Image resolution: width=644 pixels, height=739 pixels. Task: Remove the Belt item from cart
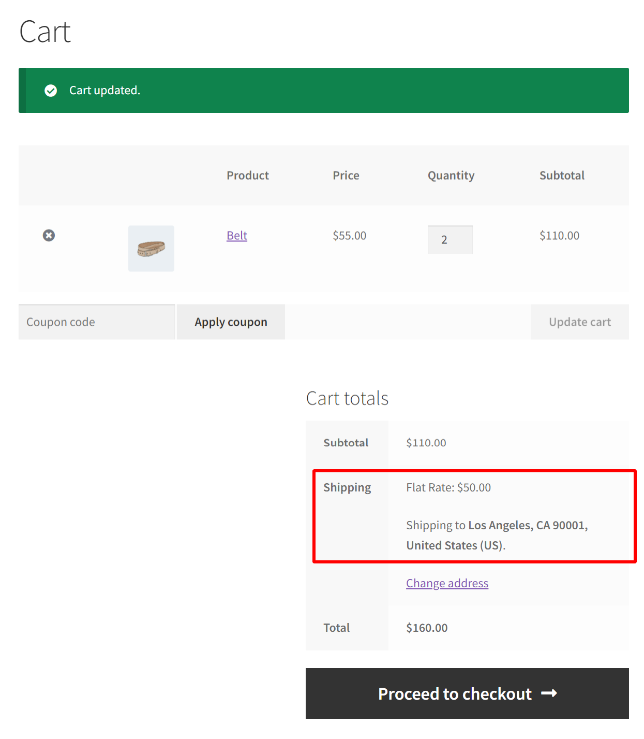(49, 235)
